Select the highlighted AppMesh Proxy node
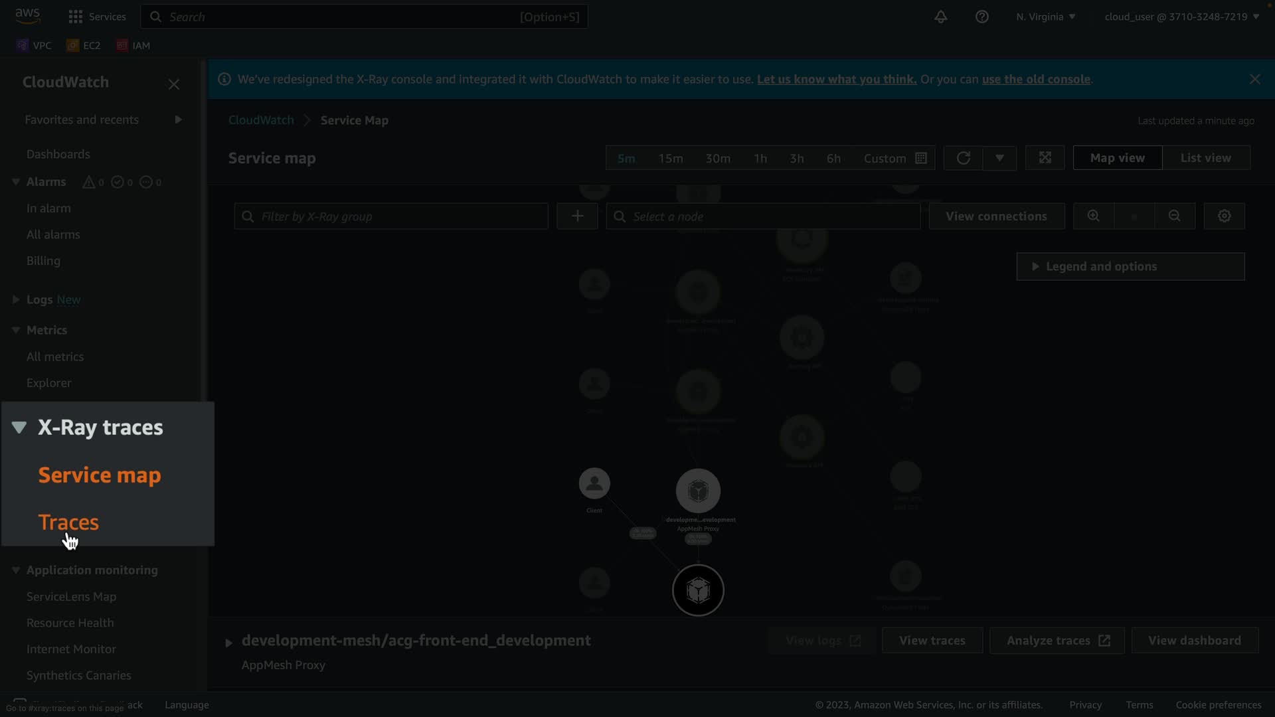This screenshot has width=1275, height=717. point(698,590)
